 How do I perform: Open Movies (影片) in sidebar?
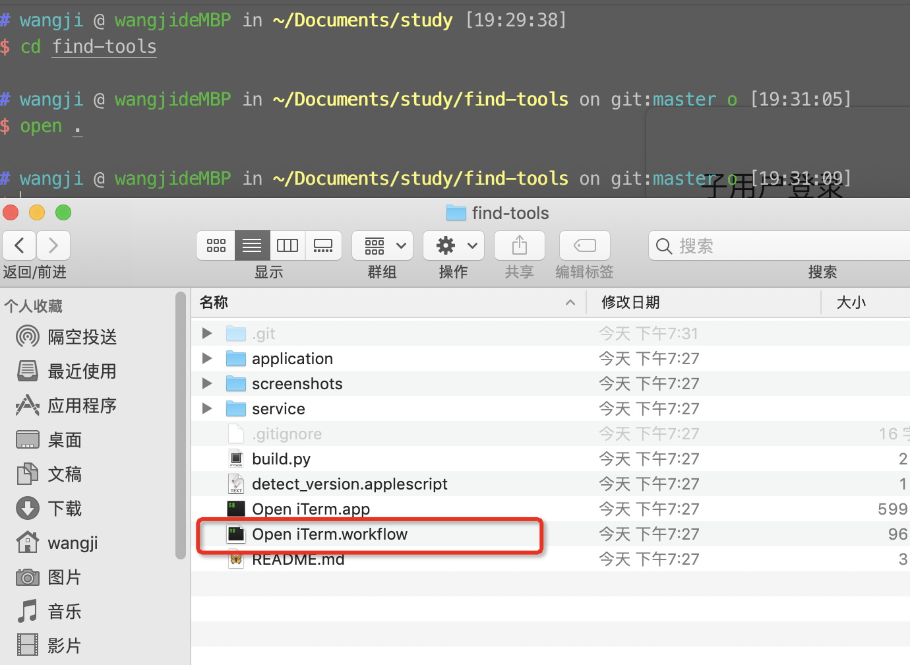pos(49,646)
